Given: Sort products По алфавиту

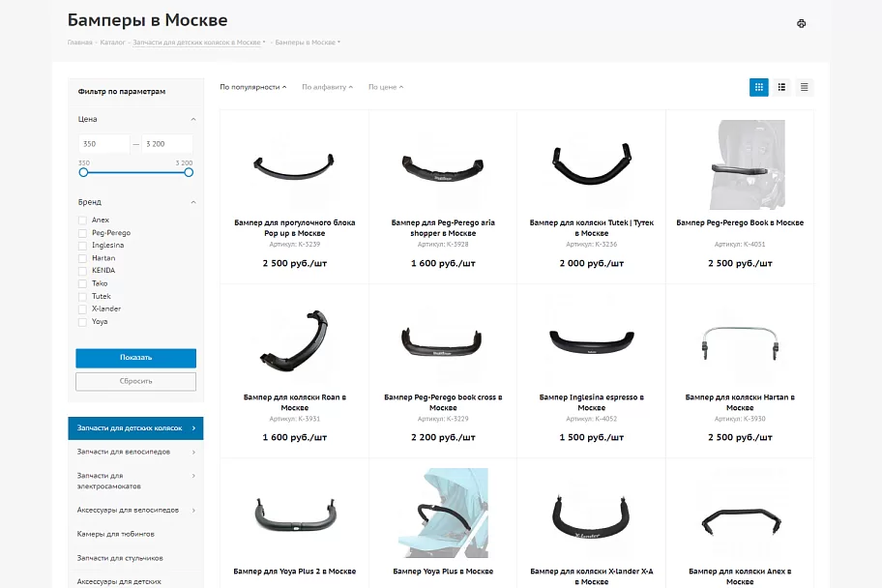Looking at the screenshot, I should (x=327, y=87).
